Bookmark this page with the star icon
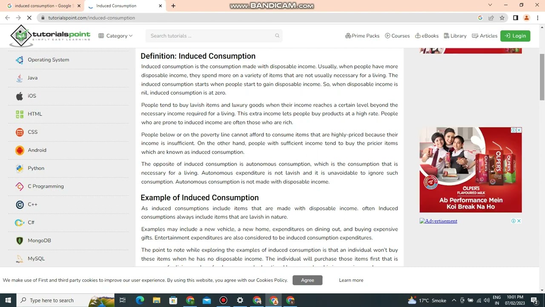 tap(502, 17)
